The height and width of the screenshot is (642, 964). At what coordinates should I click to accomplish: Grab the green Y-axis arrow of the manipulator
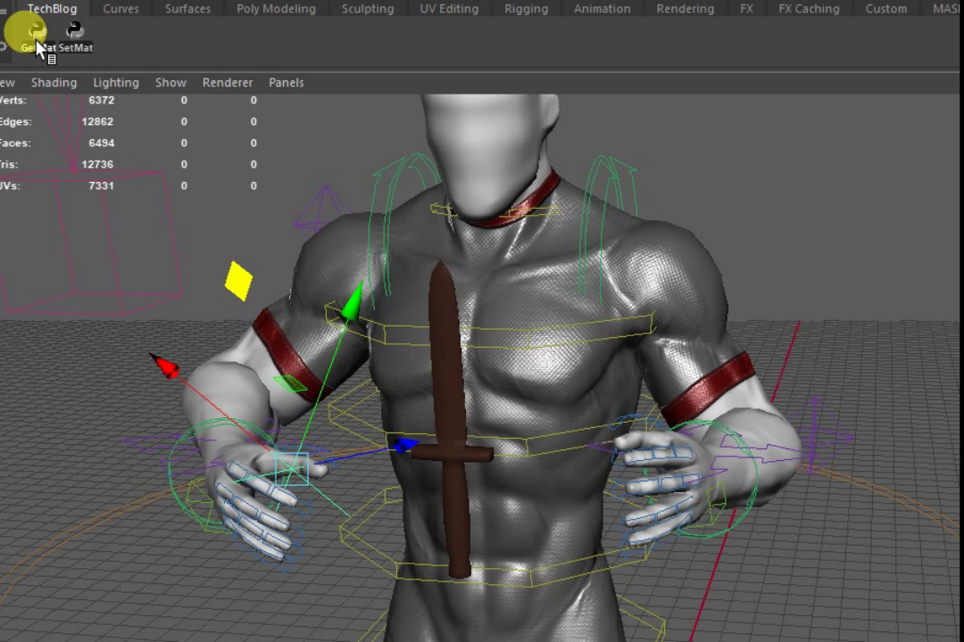[353, 301]
